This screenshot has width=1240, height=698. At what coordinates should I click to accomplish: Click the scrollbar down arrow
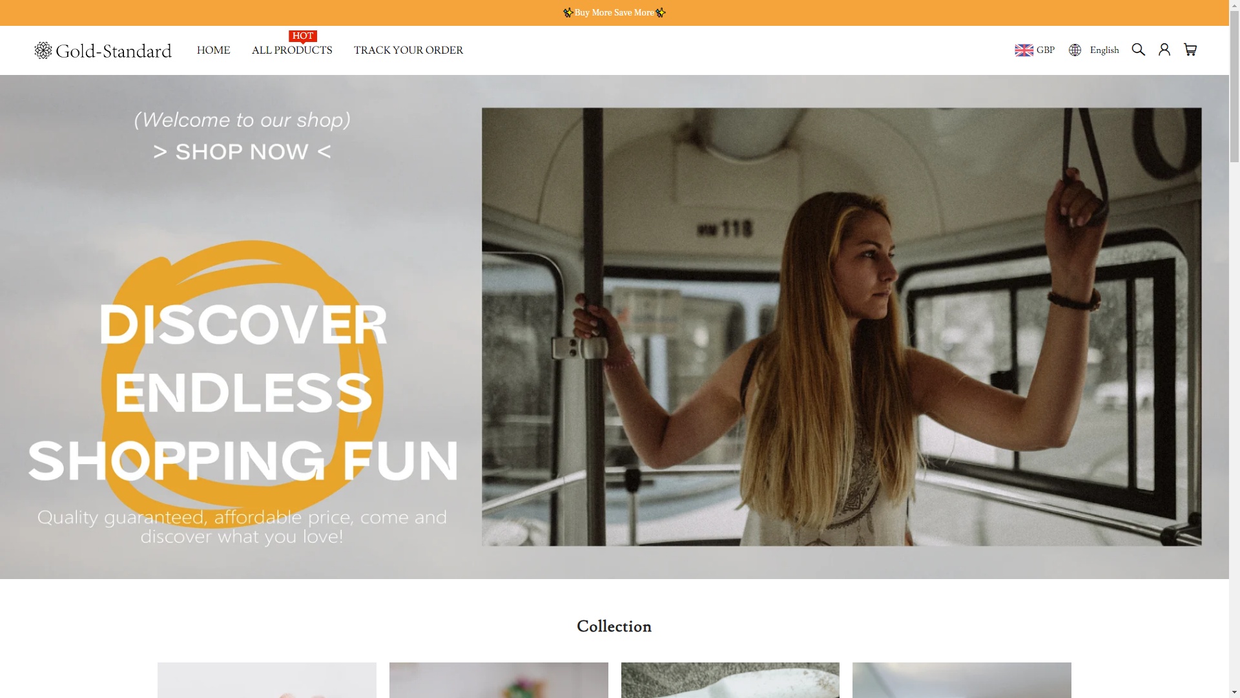click(x=1234, y=692)
